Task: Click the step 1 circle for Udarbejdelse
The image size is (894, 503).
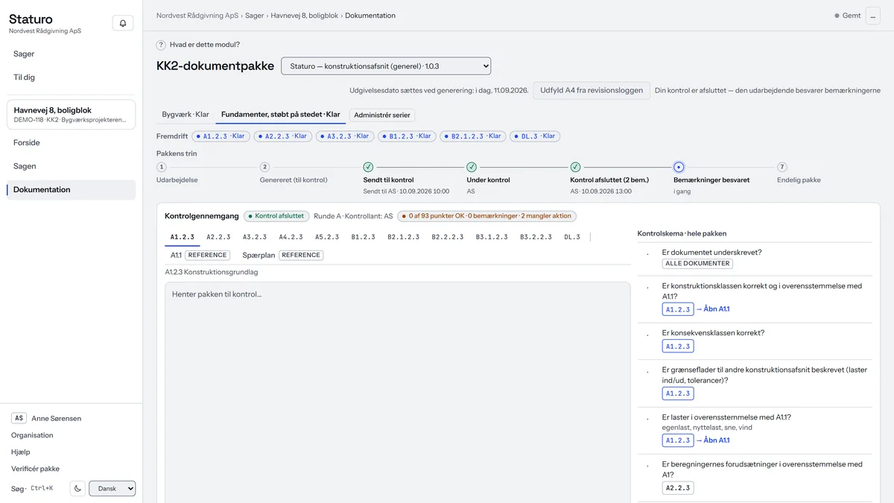Action: (162, 167)
